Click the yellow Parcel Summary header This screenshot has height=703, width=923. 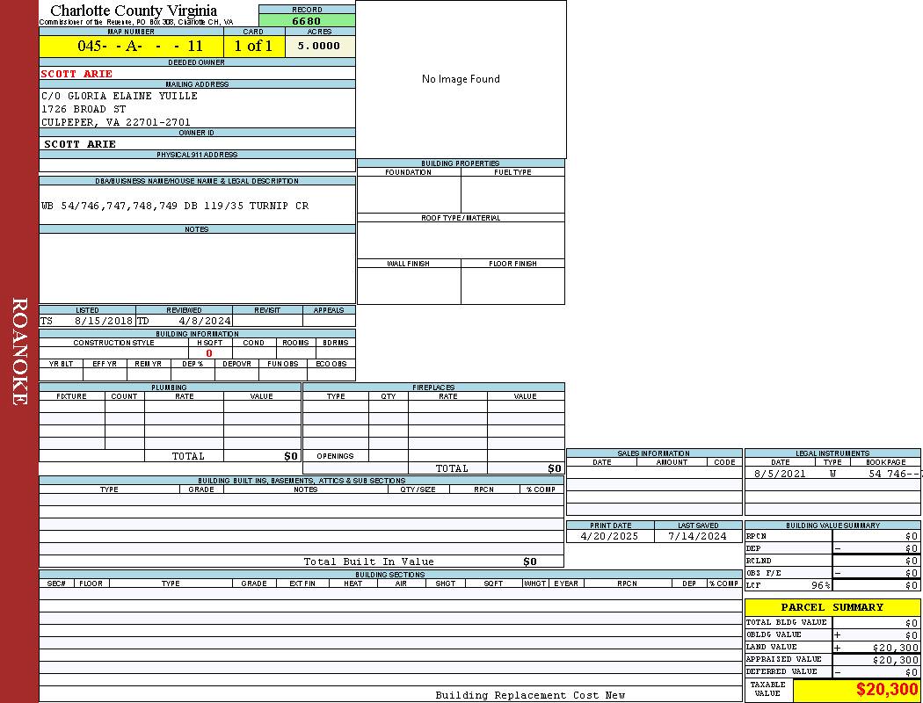click(832, 607)
